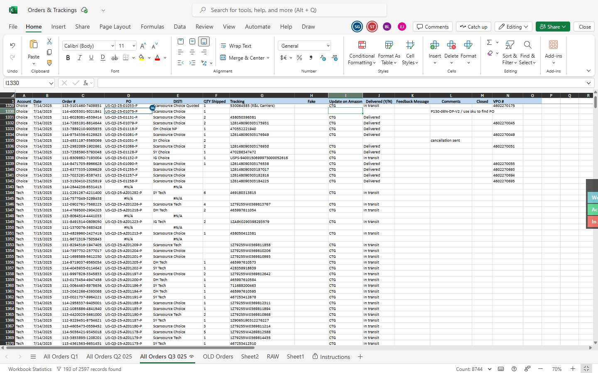Viewport: 598px width, 373px height.
Task: Toggle Bold formatting
Action: click(68, 58)
